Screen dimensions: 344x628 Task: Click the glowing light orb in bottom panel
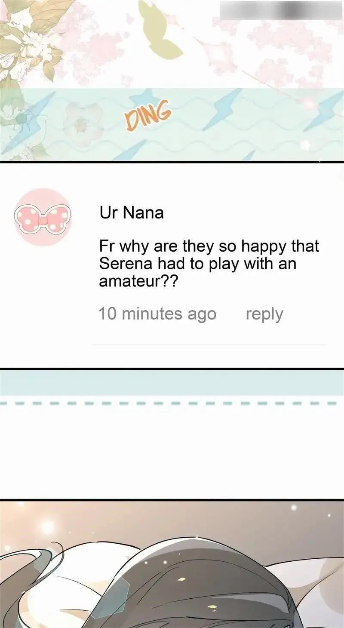[x=47, y=526]
